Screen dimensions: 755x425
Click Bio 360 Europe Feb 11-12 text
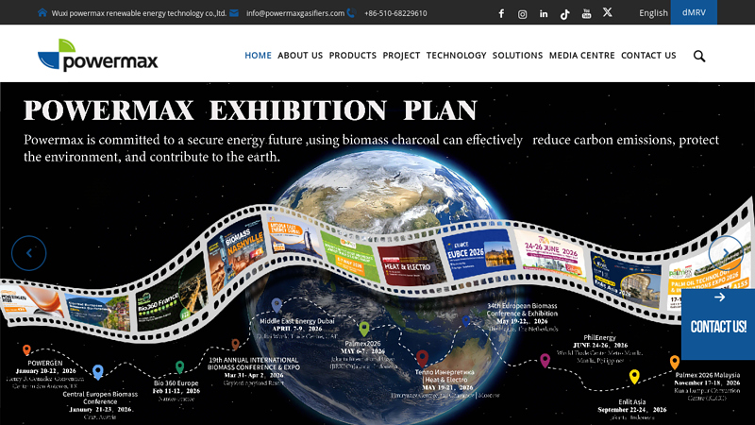coord(176,387)
